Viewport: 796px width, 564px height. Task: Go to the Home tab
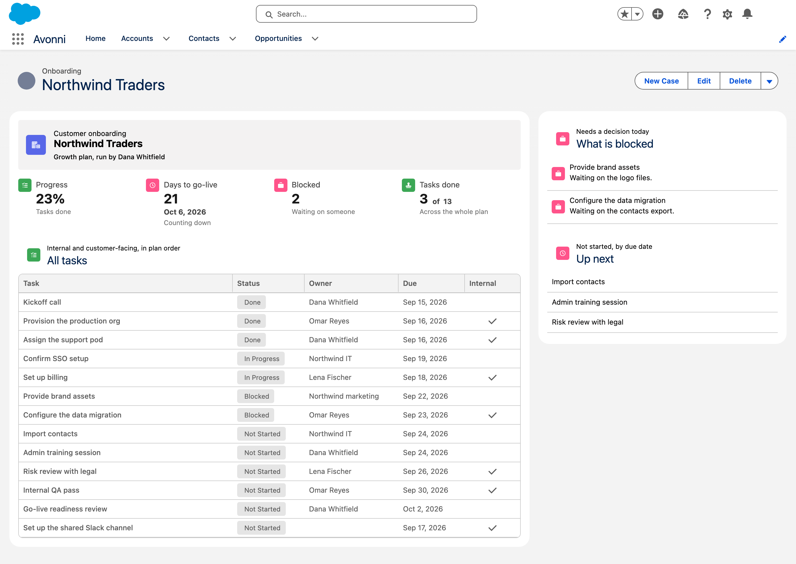(x=95, y=38)
